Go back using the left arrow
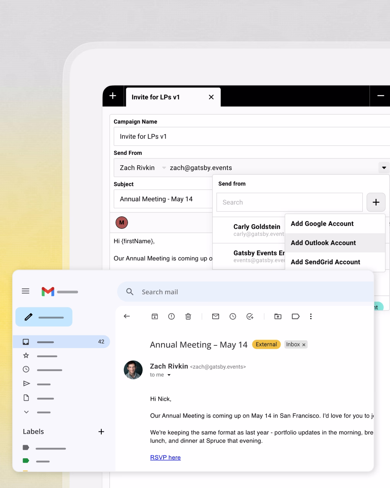 click(127, 316)
